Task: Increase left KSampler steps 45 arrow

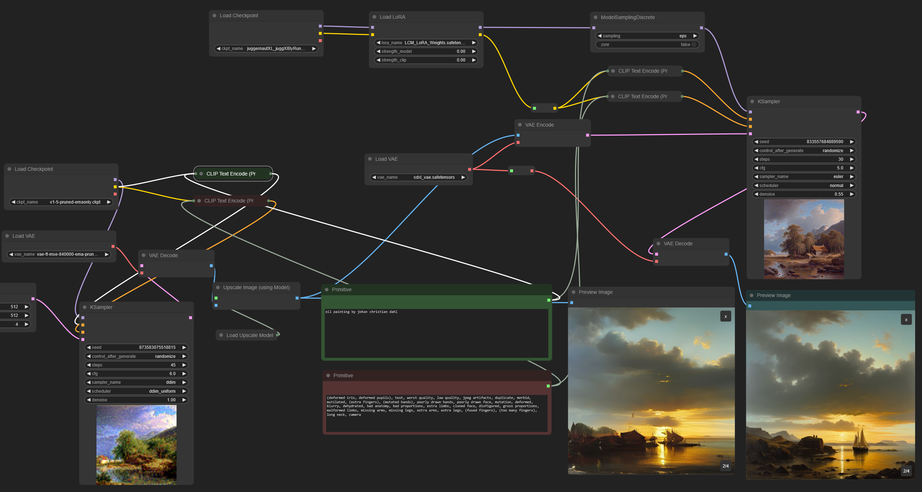Action: 184,365
